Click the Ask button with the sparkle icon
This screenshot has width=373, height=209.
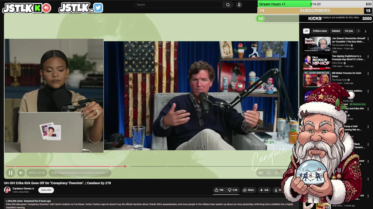pyautogui.click(x=264, y=190)
